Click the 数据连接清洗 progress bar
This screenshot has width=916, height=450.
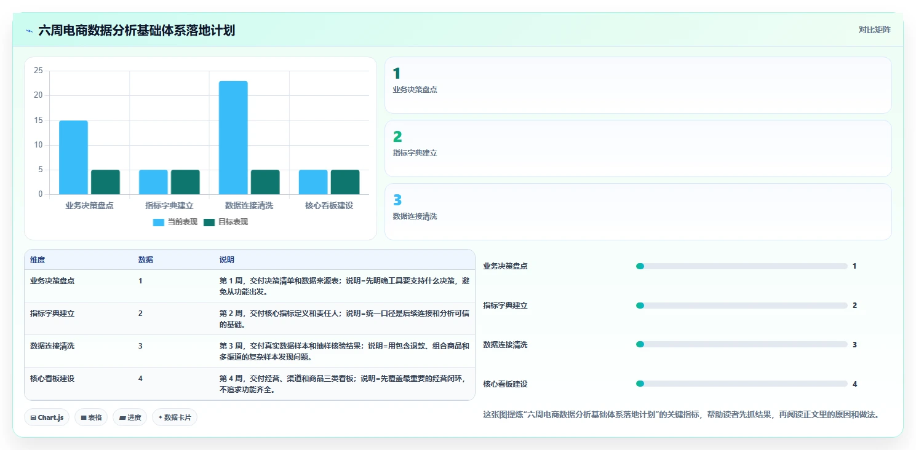click(x=741, y=345)
